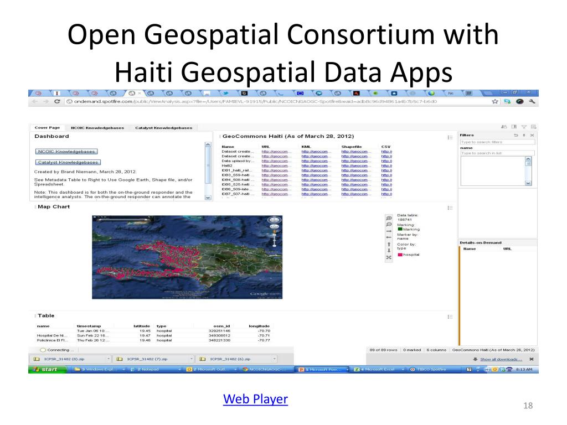Select the Twitter browser tab
Image resolution: width=567 pixels, height=425 pixels.
point(226,93)
